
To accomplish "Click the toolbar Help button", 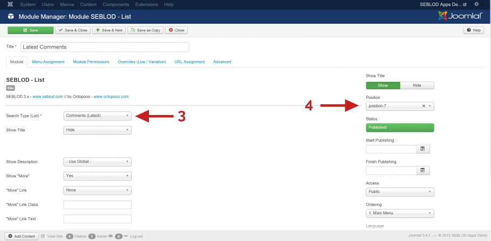I will [474, 30].
